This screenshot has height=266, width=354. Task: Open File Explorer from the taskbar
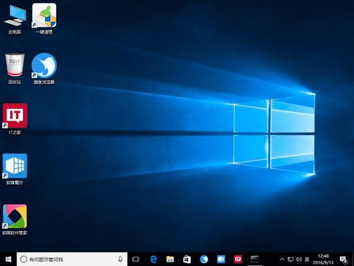click(171, 259)
